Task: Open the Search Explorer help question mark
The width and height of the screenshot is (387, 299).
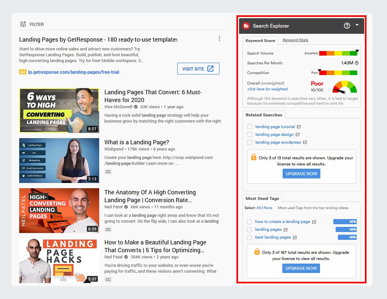Action: point(347,26)
